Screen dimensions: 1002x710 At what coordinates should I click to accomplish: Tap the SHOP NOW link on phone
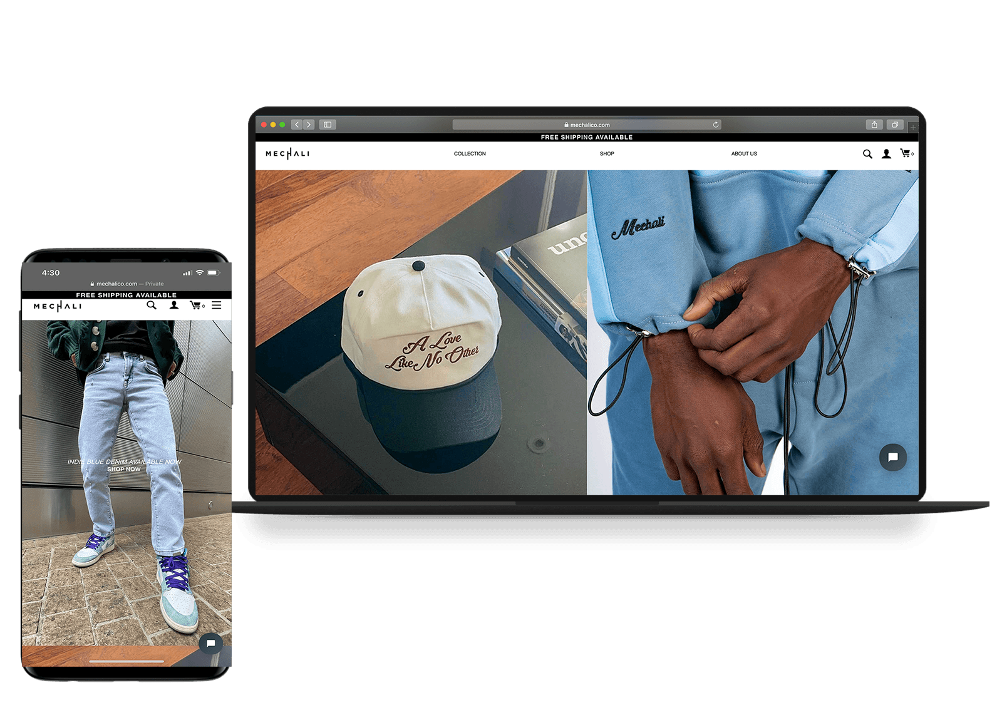pyautogui.click(x=124, y=470)
